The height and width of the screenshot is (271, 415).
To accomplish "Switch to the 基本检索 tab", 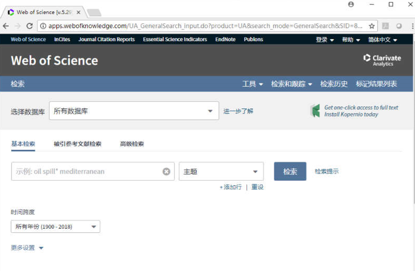I will [23, 144].
